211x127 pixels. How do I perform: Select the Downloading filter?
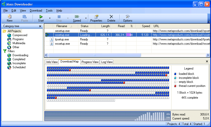[x=20, y=55]
